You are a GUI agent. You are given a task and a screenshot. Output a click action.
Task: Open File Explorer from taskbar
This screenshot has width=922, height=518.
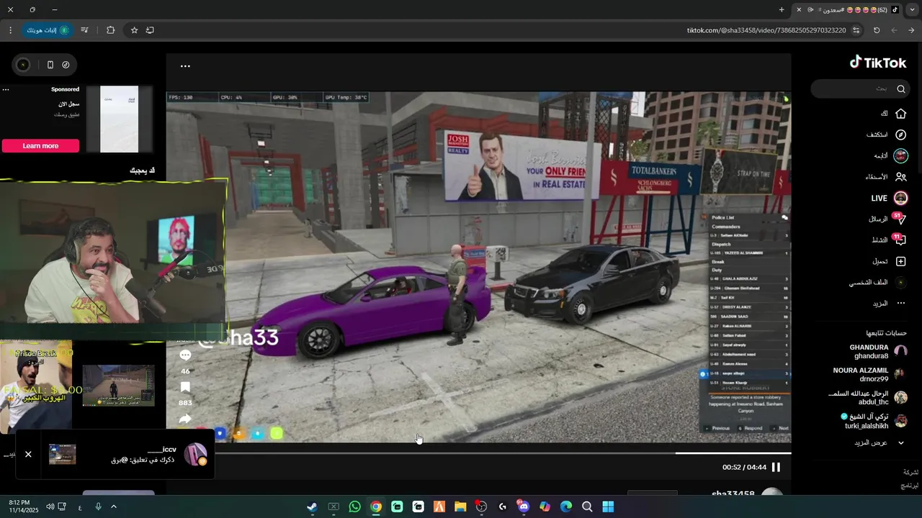(460, 506)
